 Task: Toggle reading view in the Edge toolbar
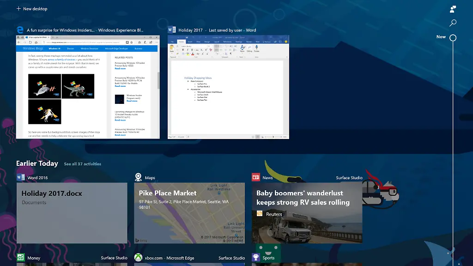[127, 42]
